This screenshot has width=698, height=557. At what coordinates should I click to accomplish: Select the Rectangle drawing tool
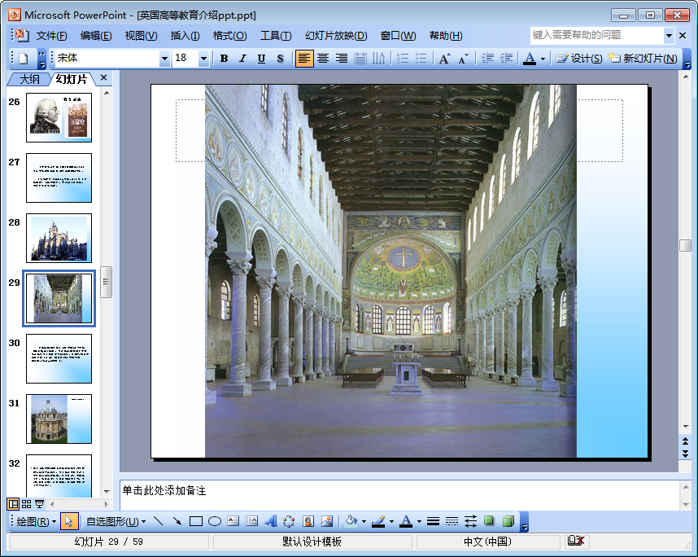[196, 521]
